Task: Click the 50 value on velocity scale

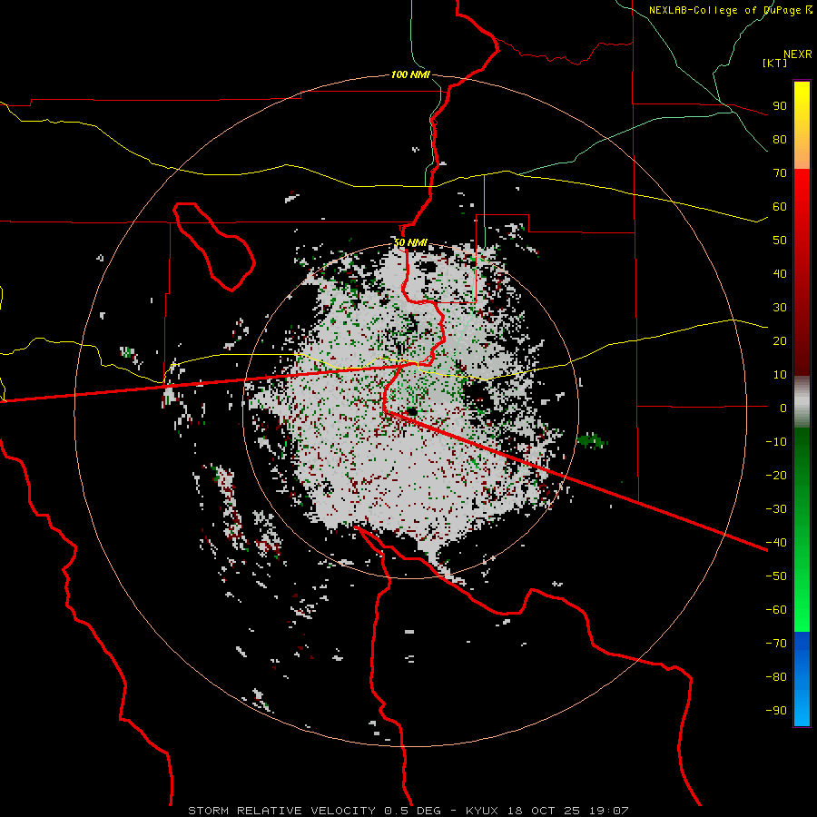Action: click(780, 241)
